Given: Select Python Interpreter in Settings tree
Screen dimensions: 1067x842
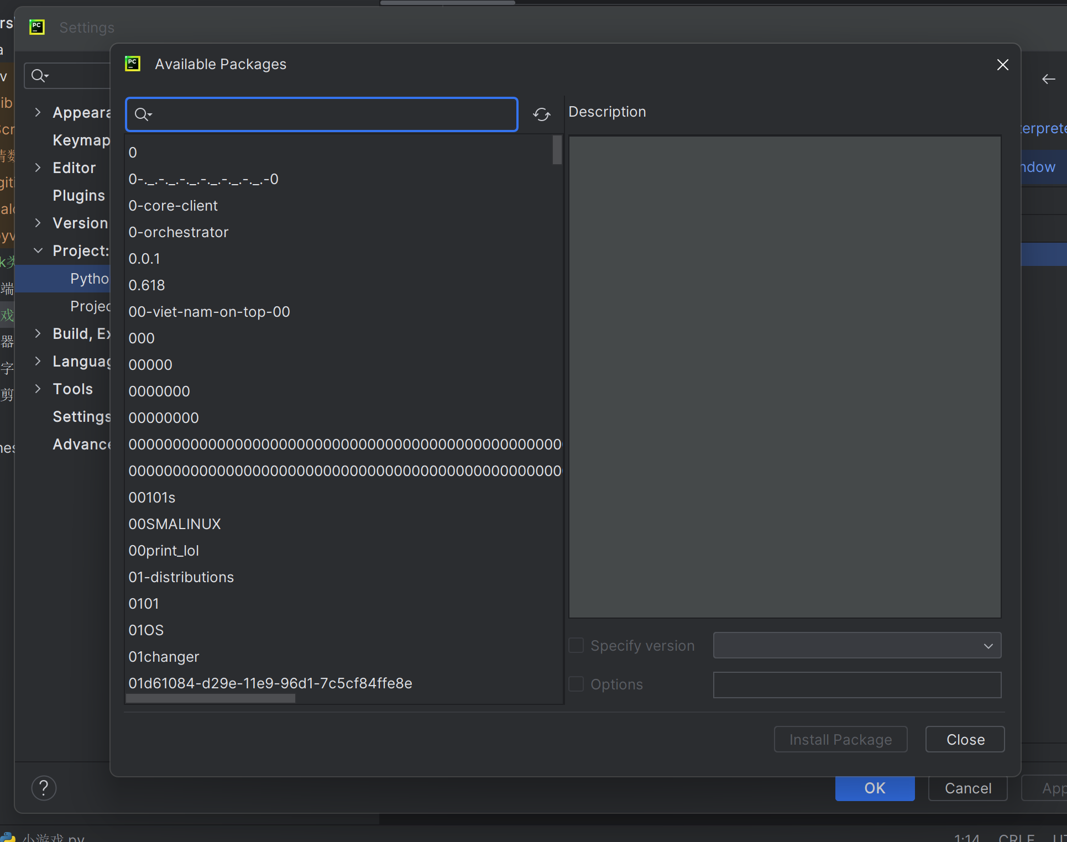Looking at the screenshot, I should click(x=62, y=278).
